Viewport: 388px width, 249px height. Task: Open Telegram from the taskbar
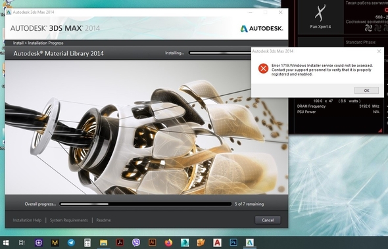71,242
